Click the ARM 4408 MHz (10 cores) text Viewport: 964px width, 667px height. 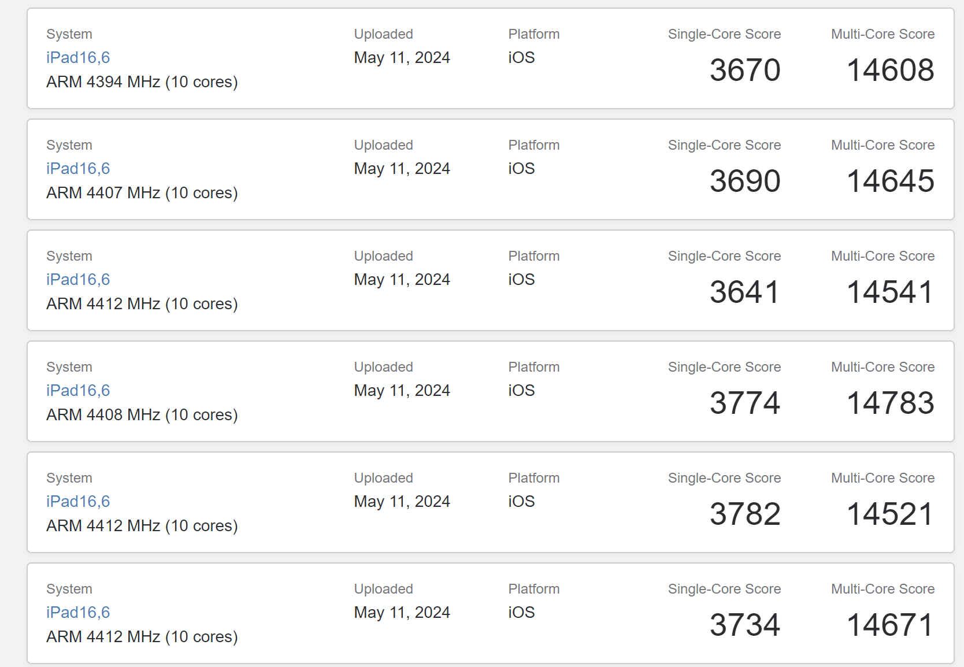click(x=142, y=415)
